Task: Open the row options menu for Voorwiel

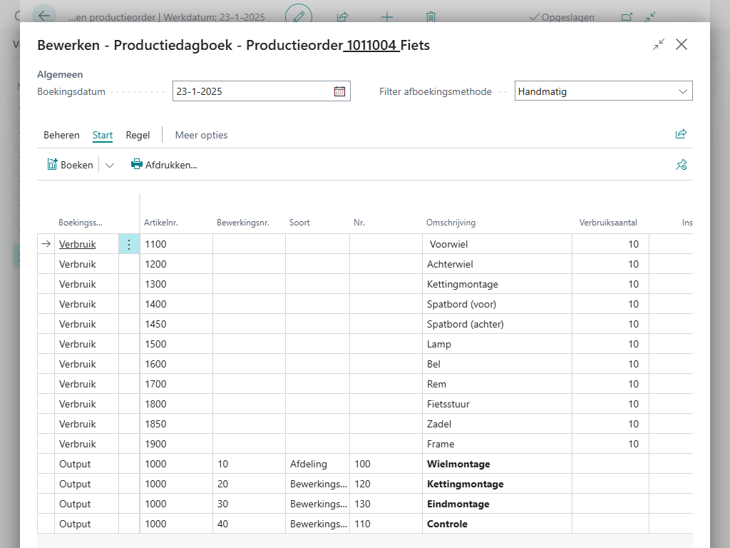Action: 129,244
